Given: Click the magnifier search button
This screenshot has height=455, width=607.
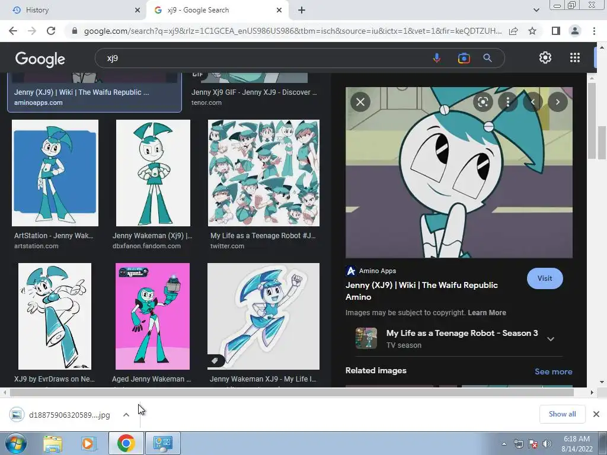Looking at the screenshot, I should click(x=487, y=58).
